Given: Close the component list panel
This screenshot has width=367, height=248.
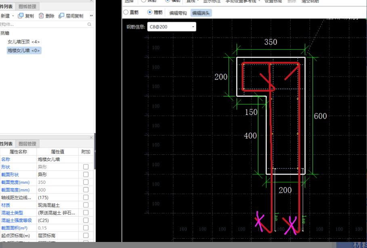Looking at the screenshot, I should [91, 1].
